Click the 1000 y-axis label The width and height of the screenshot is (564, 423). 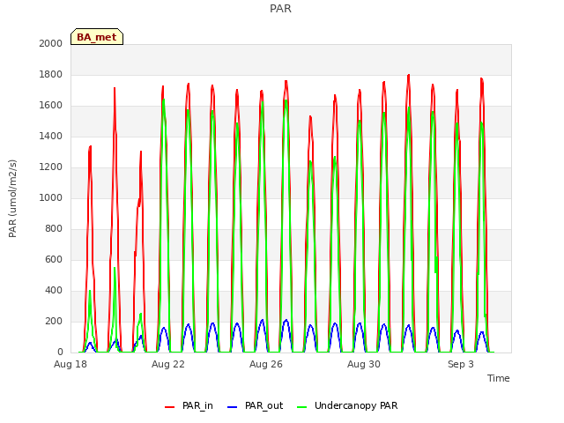pos(51,197)
